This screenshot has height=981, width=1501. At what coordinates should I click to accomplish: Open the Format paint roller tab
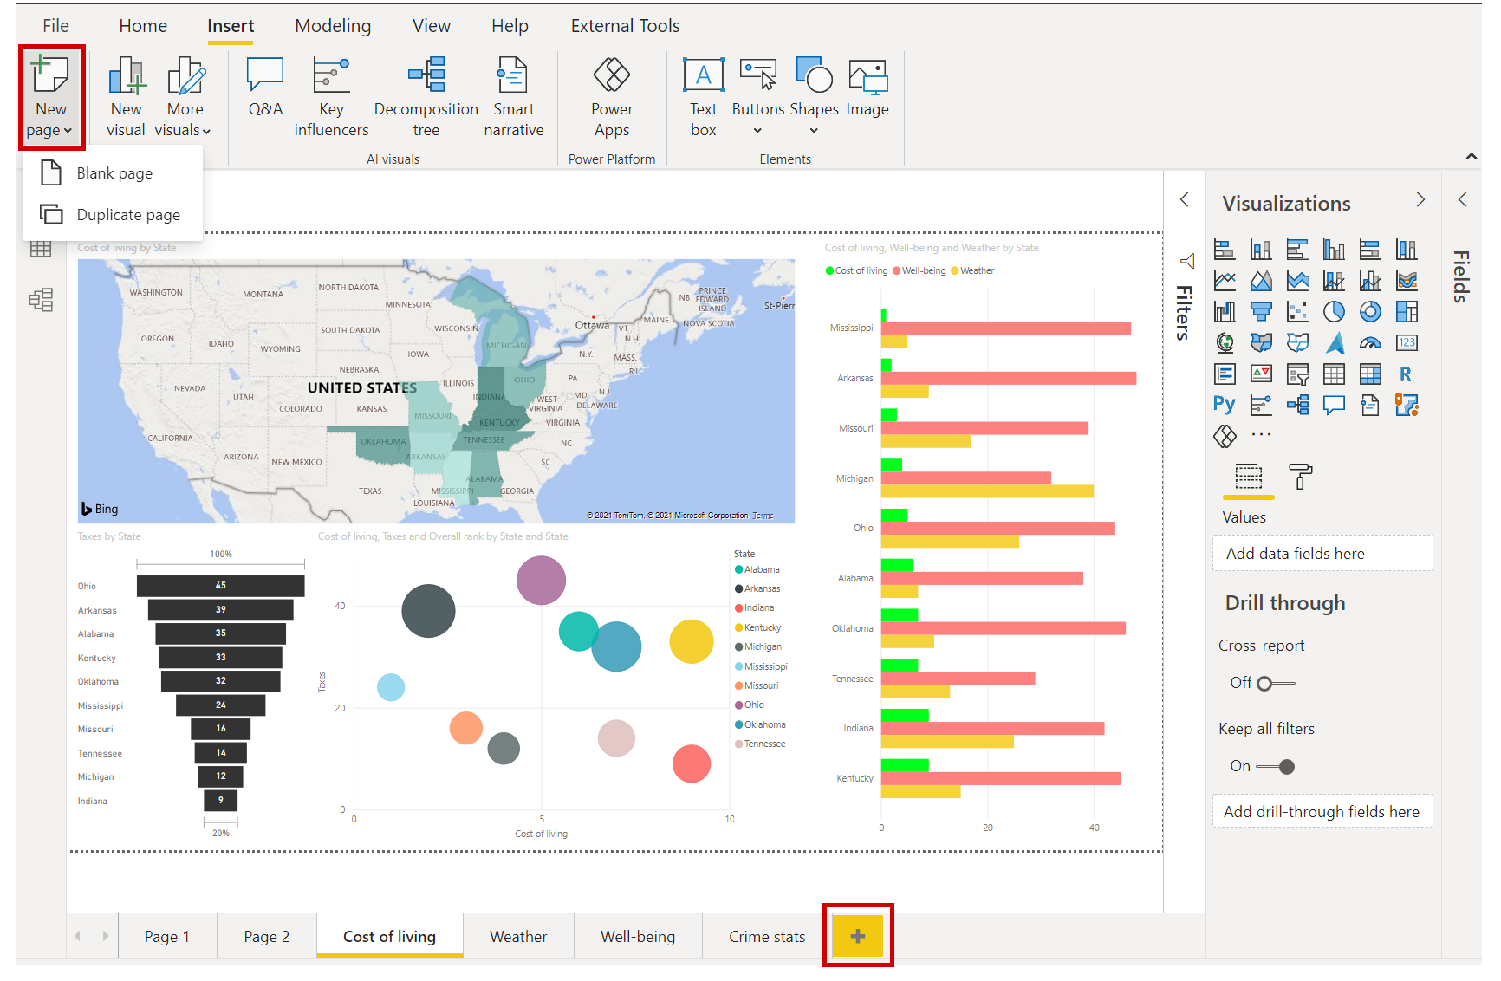[1300, 477]
